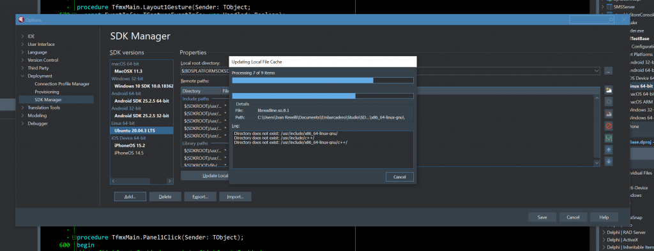Click the overall progress bar in the update dialog
Viewport: 654px width, 251px height.
[x=323, y=80]
